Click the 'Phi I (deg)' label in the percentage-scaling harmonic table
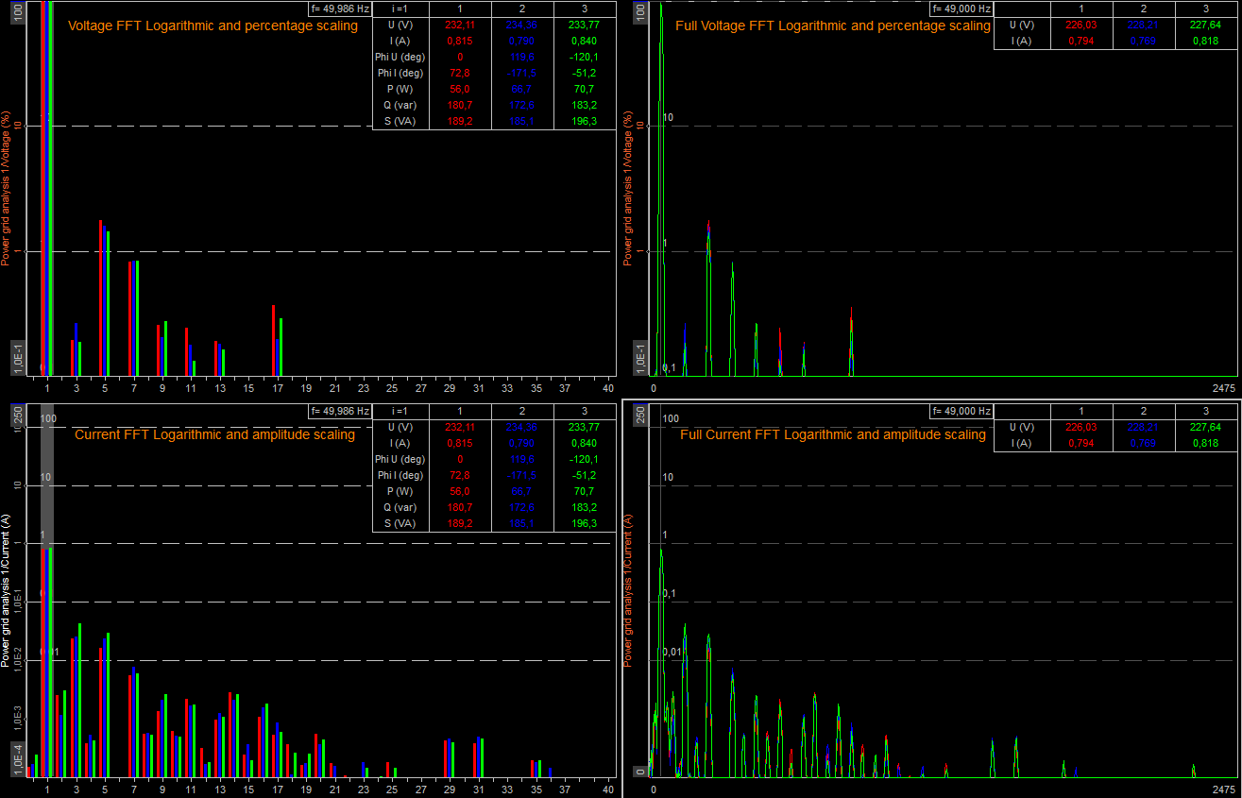Screen dimensions: 1242x798 coord(400,73)
